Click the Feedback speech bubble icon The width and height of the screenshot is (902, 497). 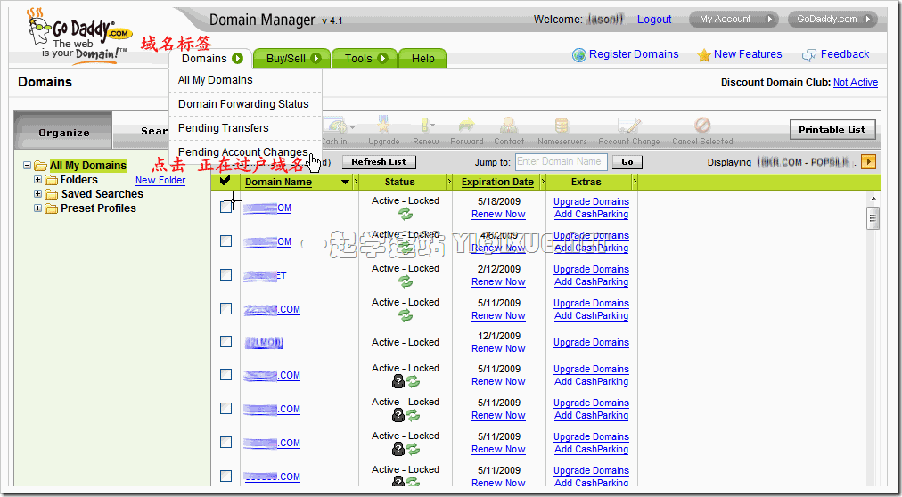click(809, 55)
